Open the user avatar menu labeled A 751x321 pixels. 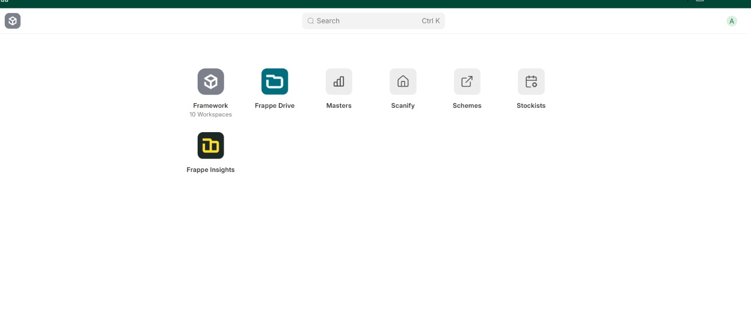point(731,21)
